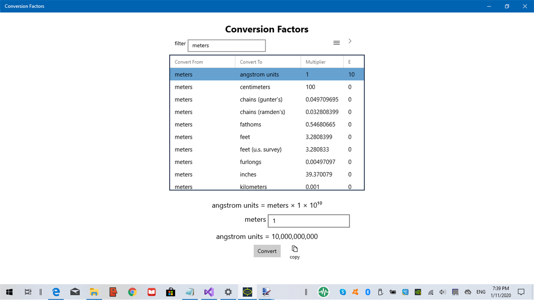
Task: Open Bluetooth options from the tray
Action: click(367, 292)
